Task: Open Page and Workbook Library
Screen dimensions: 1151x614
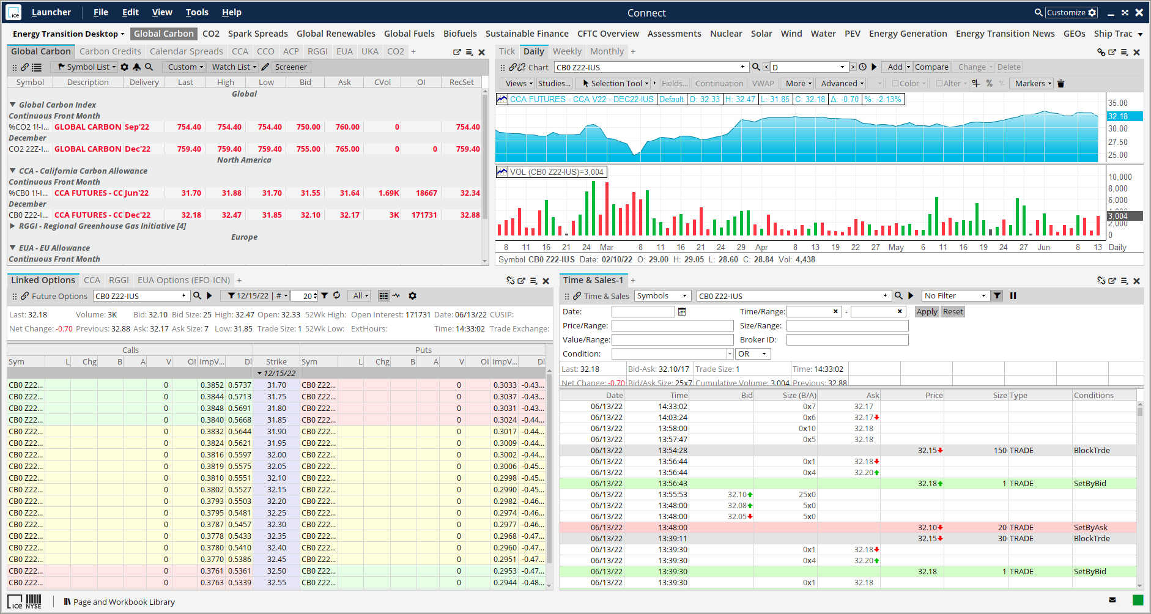Action: click(119, 602)
